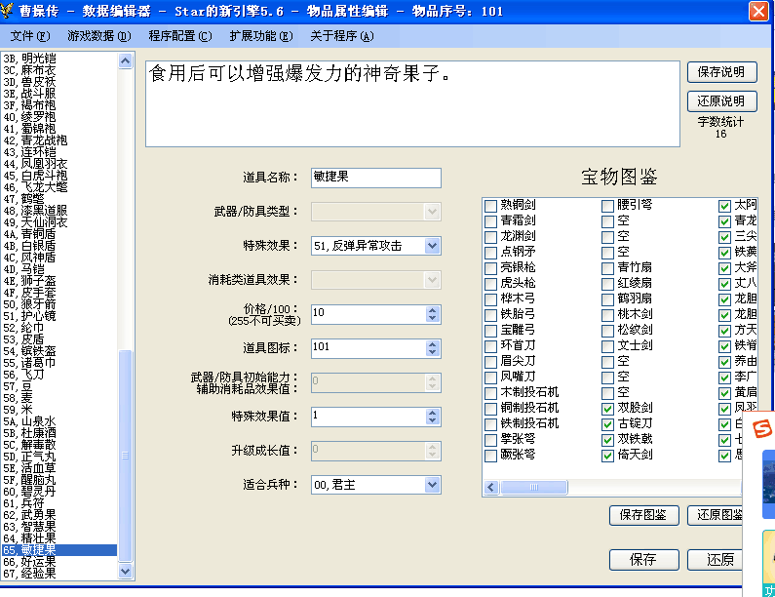775x597 pixels.
Task: Open the 游戏数据(D) menu
Action: [x=98, y=36]
